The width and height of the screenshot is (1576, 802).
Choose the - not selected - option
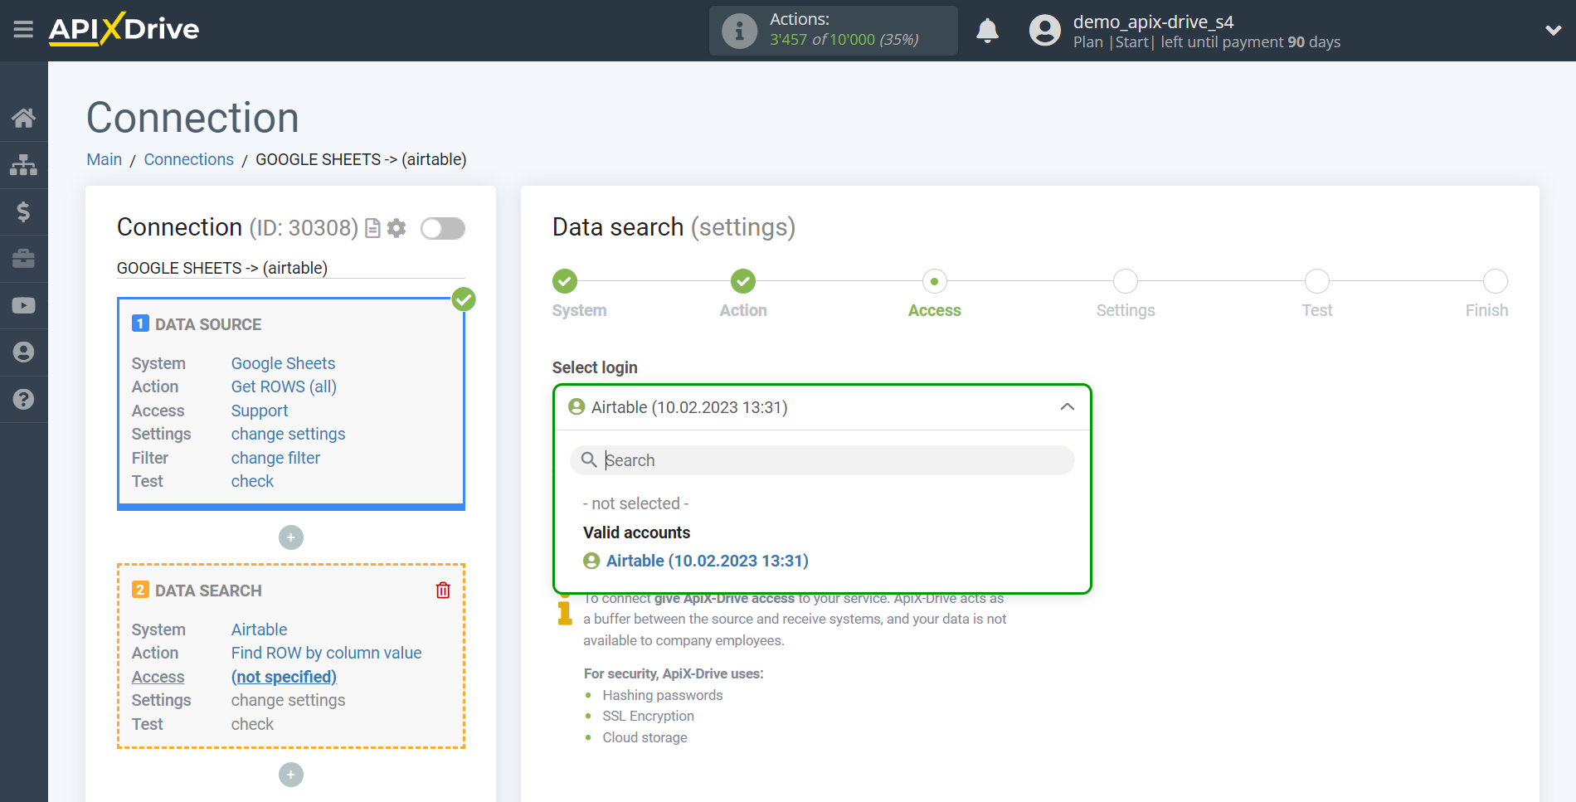(x=636, y=503)
